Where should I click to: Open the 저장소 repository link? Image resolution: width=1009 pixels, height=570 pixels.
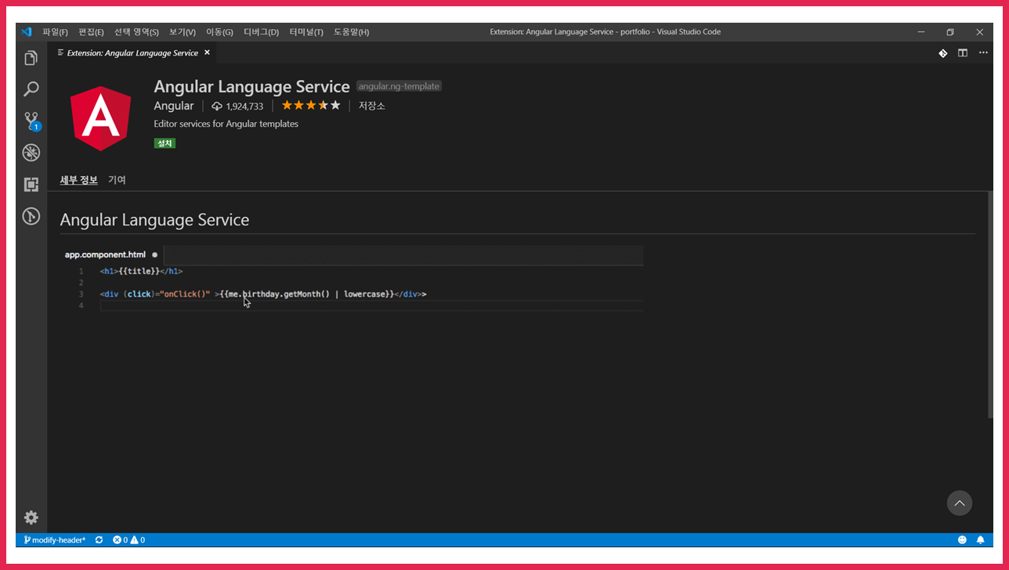[372, 106]
